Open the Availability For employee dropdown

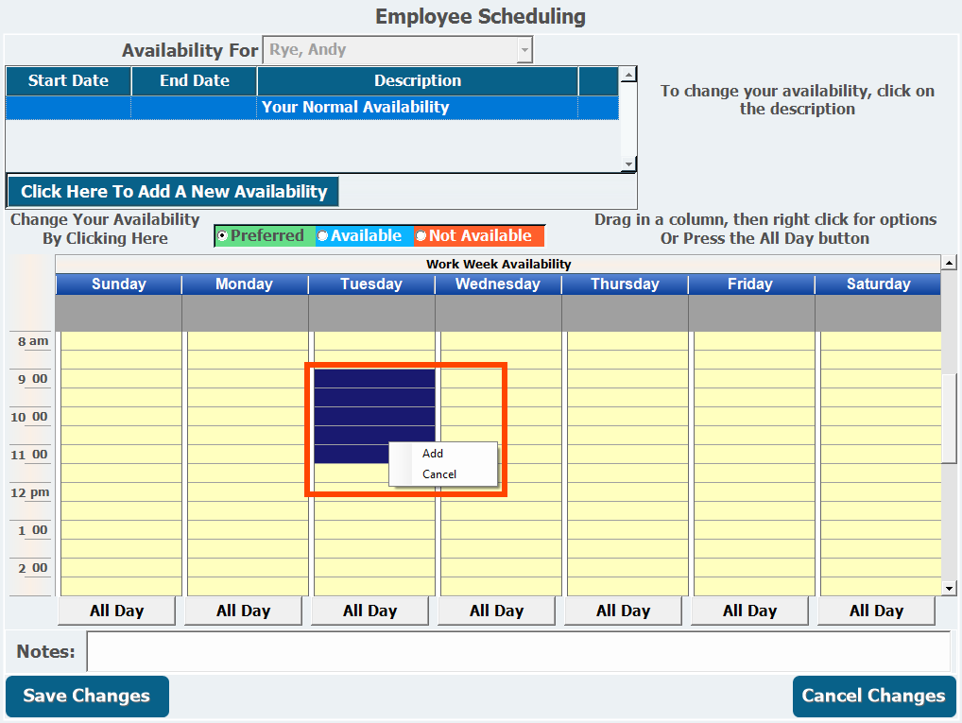tap(524, 50)
